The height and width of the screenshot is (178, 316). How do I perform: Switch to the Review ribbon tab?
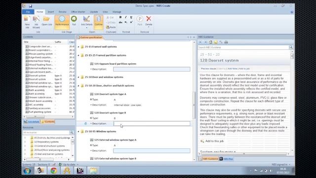coord(63,12)
